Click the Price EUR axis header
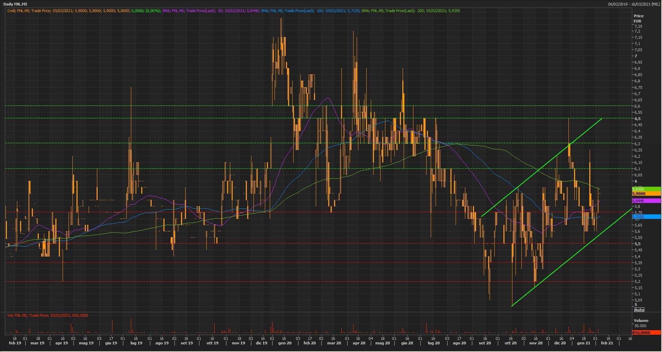The width and height of the screenshot is (662, 352). click(638, 18)
